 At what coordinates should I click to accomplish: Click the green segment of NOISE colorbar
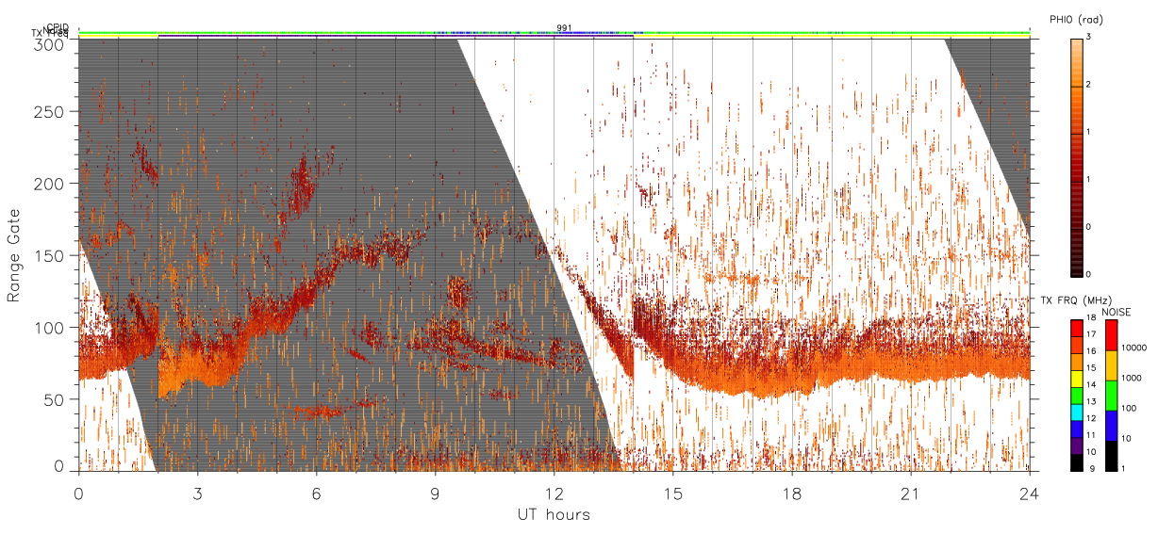[x=1111, y=396]
